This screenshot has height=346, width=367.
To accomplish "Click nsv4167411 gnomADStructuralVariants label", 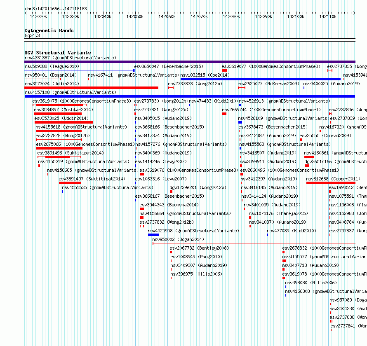I will pos(134,75).
